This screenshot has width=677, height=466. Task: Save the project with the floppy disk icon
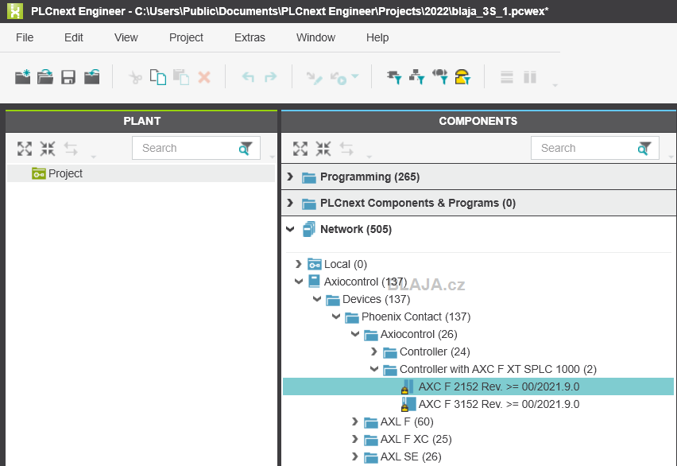coord(68,77)
